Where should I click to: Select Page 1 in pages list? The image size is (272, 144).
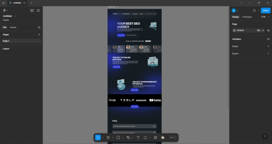coord(6,41)
